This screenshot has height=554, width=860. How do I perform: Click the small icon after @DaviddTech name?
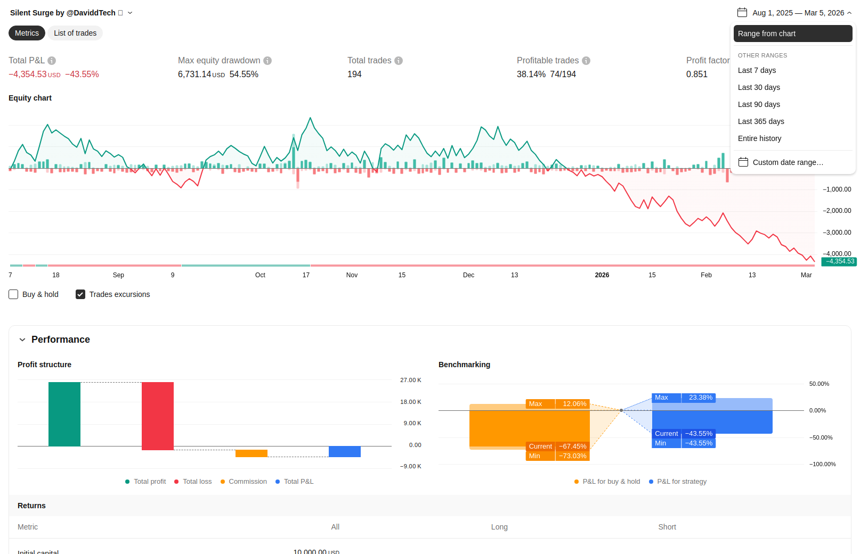[120, 13]
